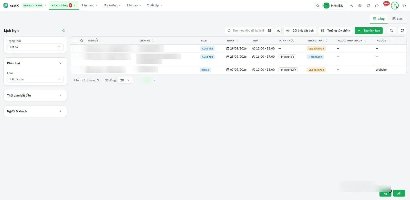This screenshot has height=200, width=410.
Task: Open the Miền Bắc branch selector
Action: tap(334, 5)
